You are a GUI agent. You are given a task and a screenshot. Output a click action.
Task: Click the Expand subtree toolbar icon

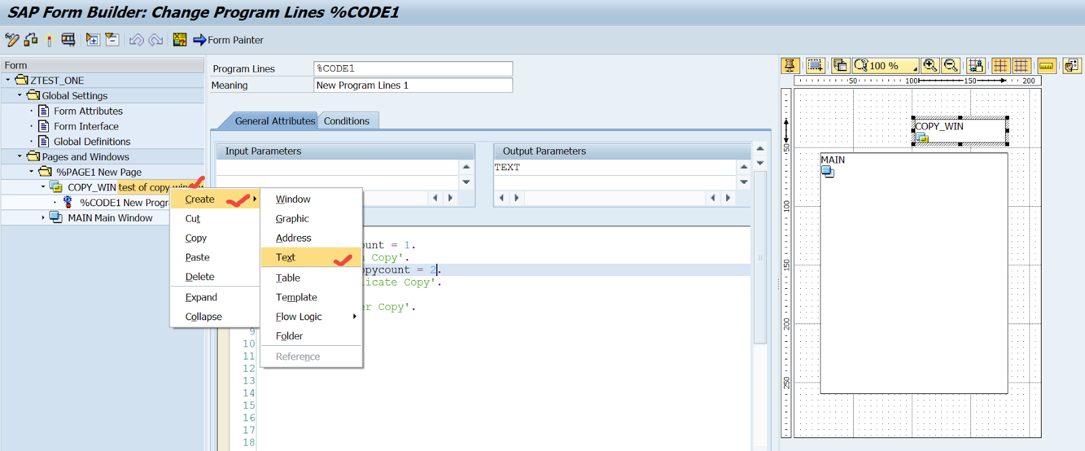click(93, 40)
